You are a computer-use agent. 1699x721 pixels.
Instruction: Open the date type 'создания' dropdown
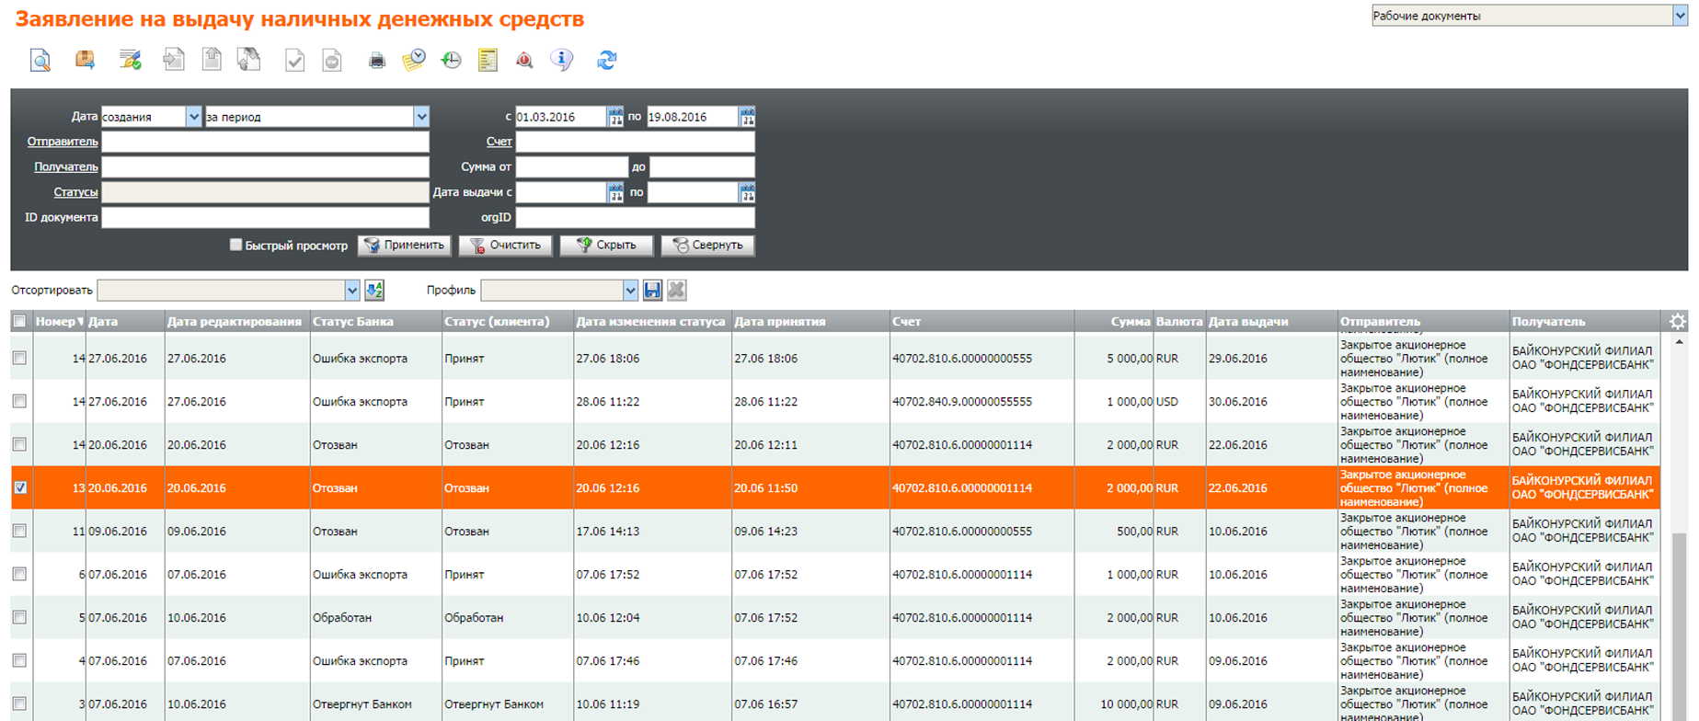pos(193,117)
